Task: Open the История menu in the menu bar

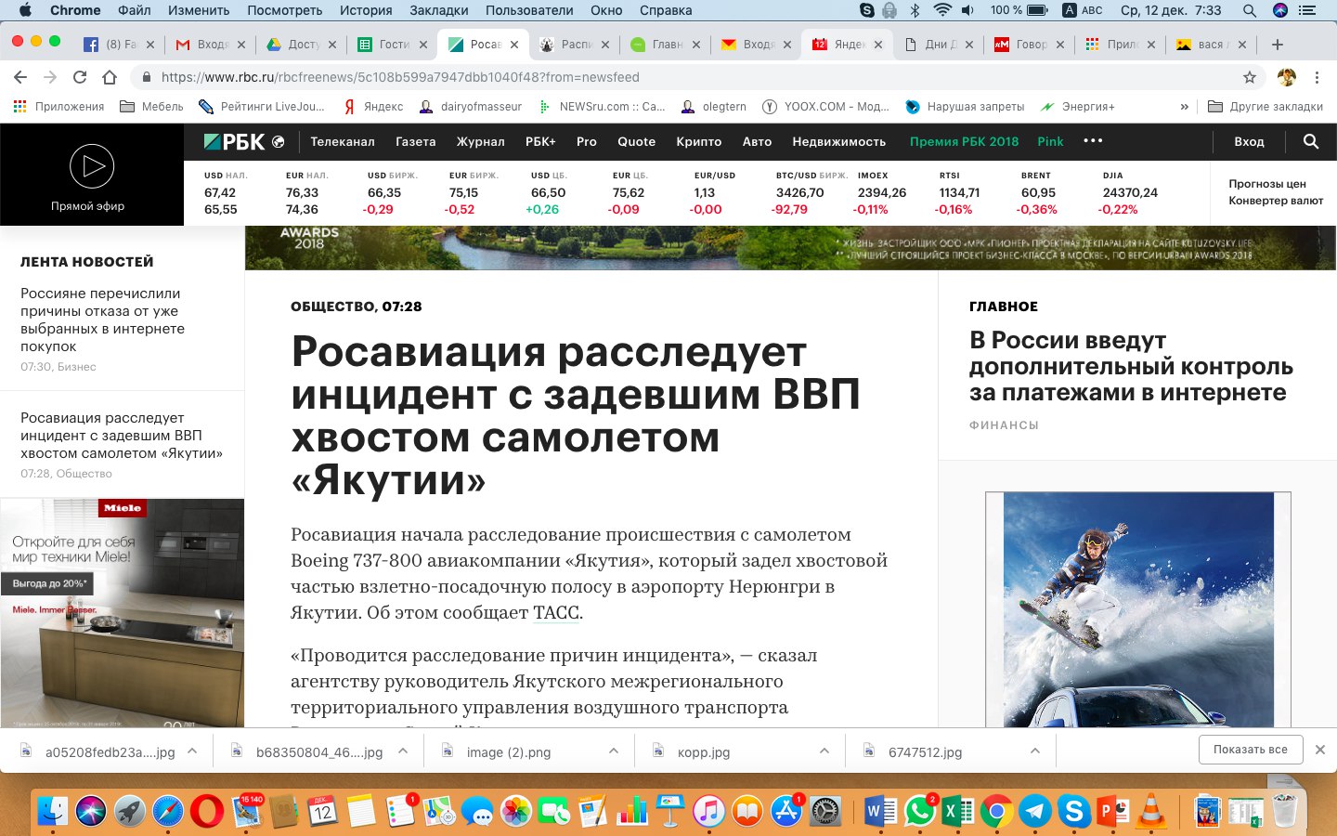Action: pyautogui.click(x=366, y=10)
